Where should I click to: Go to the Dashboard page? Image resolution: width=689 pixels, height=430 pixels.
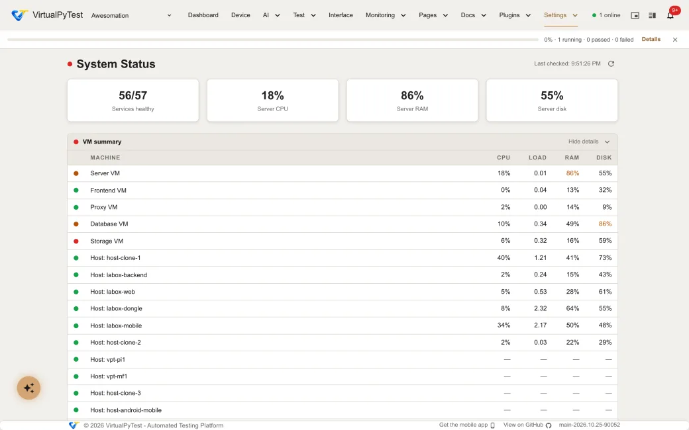(203, 15)
